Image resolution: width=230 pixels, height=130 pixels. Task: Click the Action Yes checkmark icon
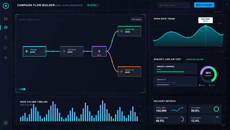click(x=121, y=31)
